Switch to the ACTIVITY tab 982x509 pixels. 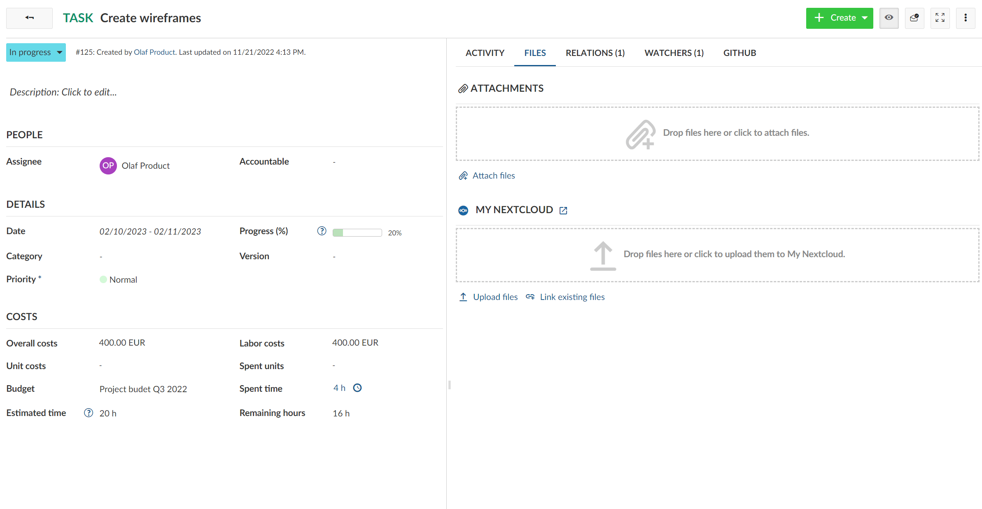coord(485,53)
